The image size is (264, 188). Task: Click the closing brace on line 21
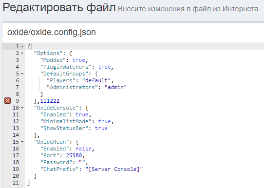[29, 183]
